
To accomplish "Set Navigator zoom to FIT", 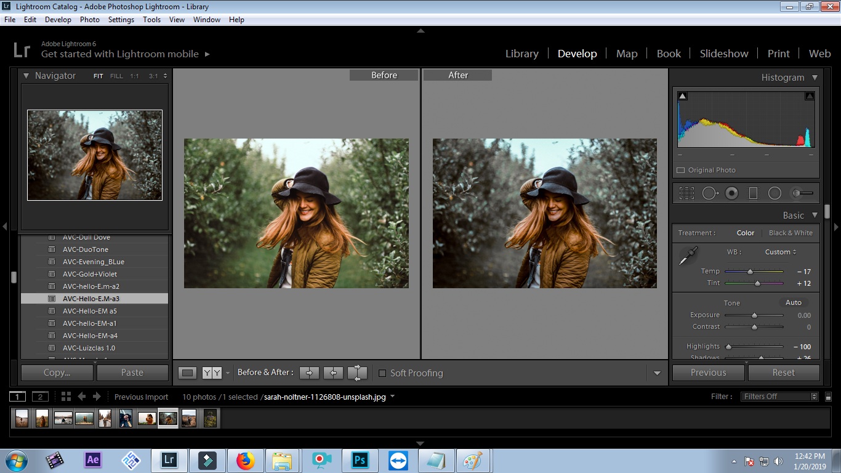I will coord(99,76).
